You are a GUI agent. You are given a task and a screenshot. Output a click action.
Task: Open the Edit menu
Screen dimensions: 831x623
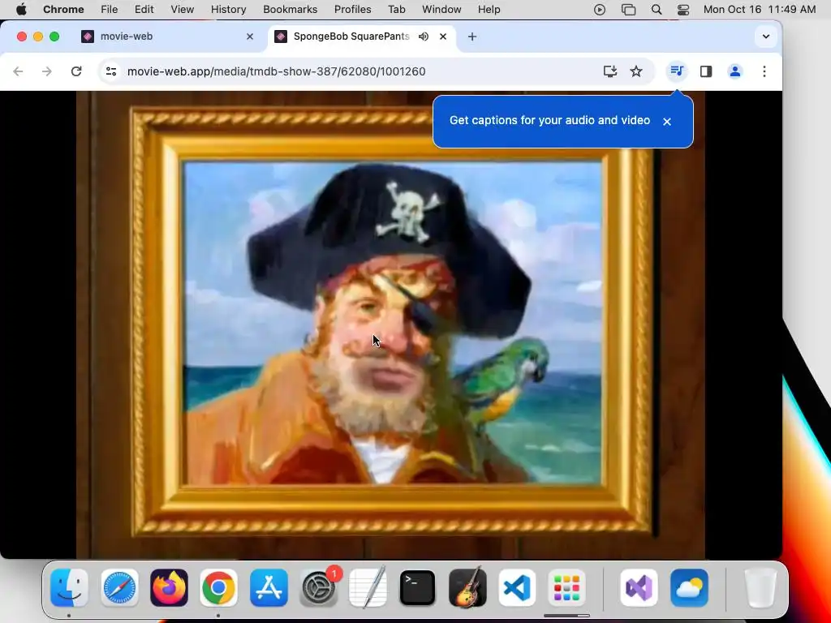[144, 10]
